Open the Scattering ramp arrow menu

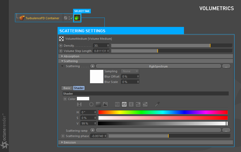click(93, 130)
